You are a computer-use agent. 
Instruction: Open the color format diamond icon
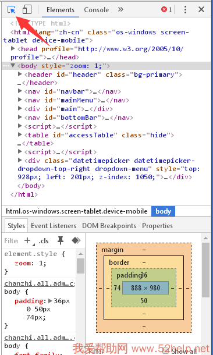coord(76,240)
